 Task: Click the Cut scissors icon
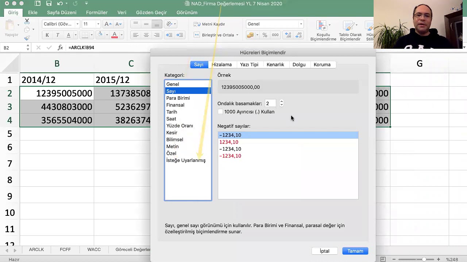point(27,21)
